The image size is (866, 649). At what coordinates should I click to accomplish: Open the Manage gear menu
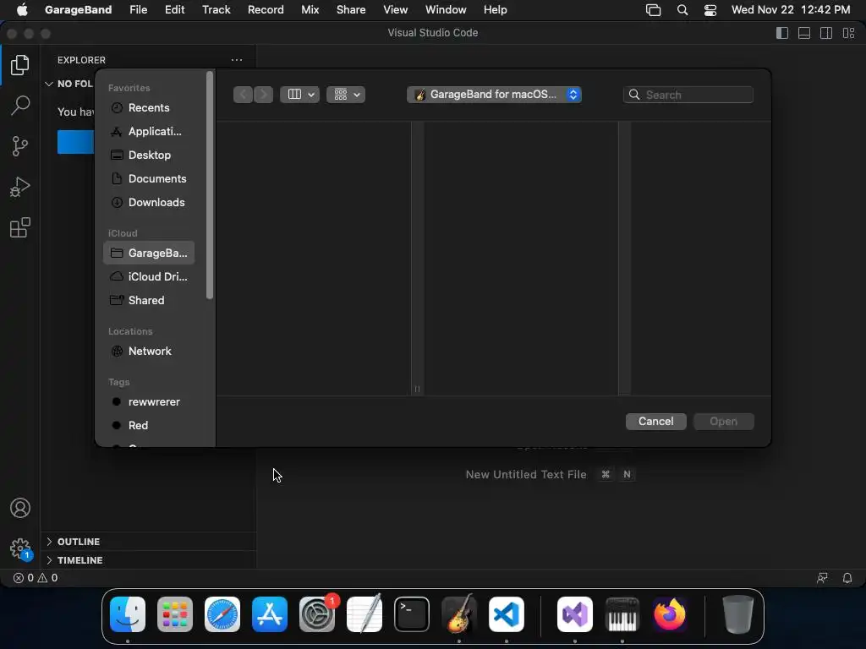20,548
